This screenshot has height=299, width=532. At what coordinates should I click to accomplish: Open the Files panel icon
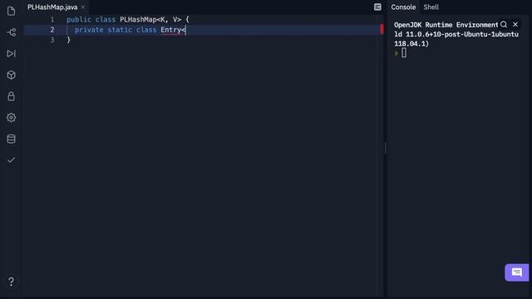coord(11,11)
